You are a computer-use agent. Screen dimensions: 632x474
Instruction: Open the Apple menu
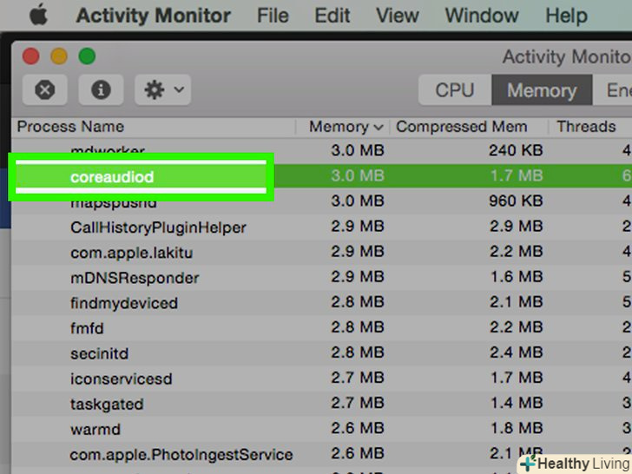pyautogui.click(x=36, y=15)
